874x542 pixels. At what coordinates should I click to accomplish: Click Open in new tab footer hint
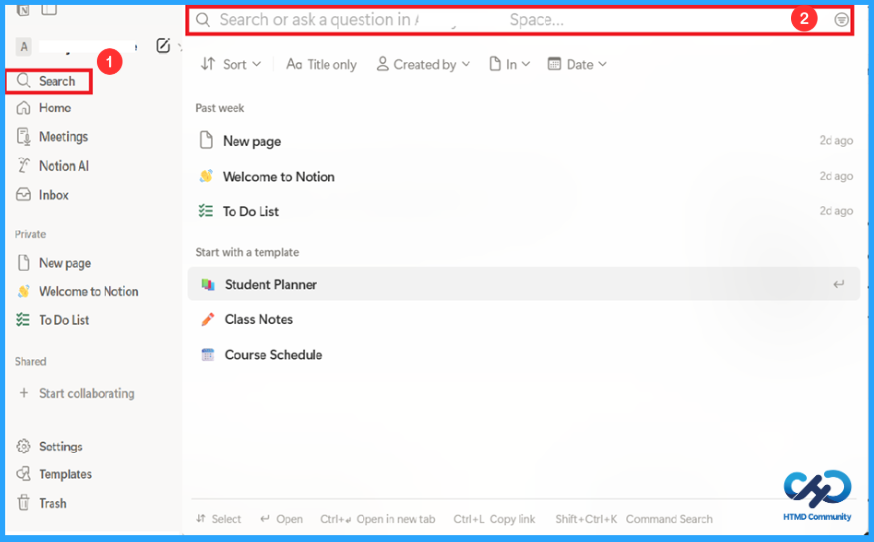tap(396, 519)
